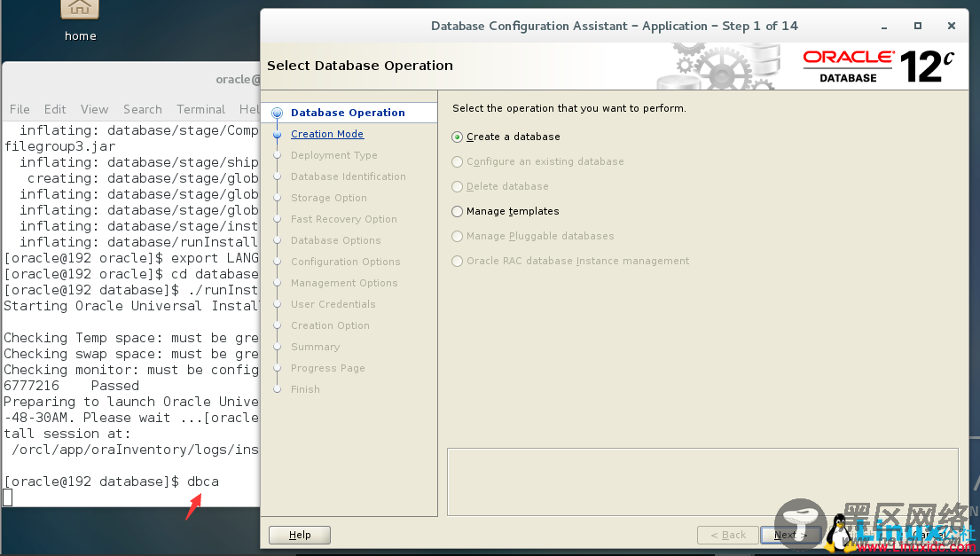Screen dimensions: 980x556
Task: Open the home folder desktop icon
Action: [79, 20]
